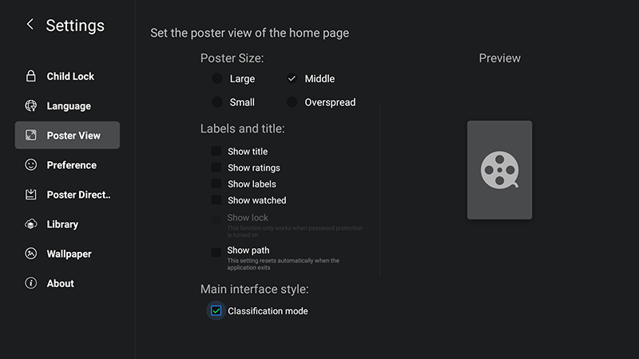639x359 pixels.
Task: Check the Show labels option
Action: pyautogui.click(x=216, y=184)
